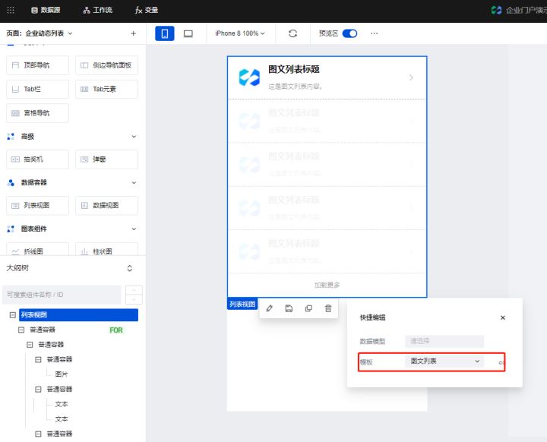Viewport: 547px width, 442px height.
Task: Delete the component with trash icon
Action: (x=328, y=308)
